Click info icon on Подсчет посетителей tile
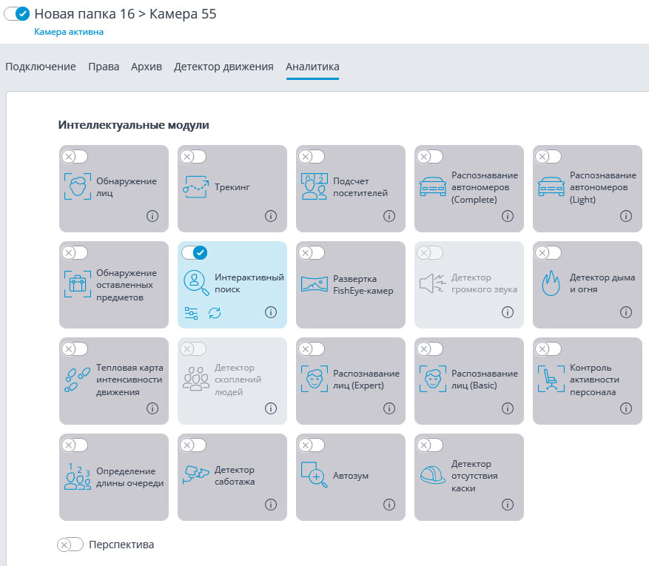This screenshot has width=649, height=566. (x=389, y=216)
